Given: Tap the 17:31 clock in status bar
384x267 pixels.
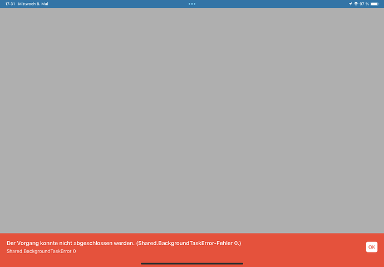Looking at the screenshot, I should (x=10, y=4).
